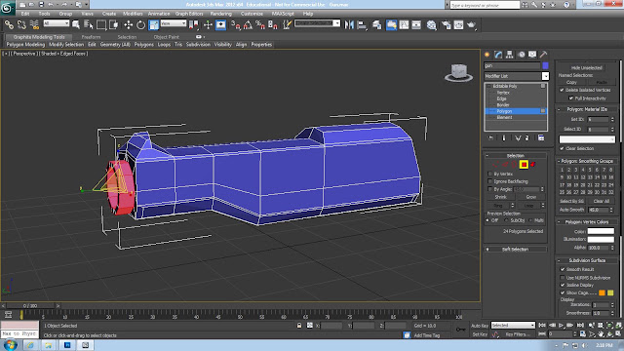This screenshot has height=351, width=624.
Task: Open the reference coordinate system View dropdown
Action: 174,23
